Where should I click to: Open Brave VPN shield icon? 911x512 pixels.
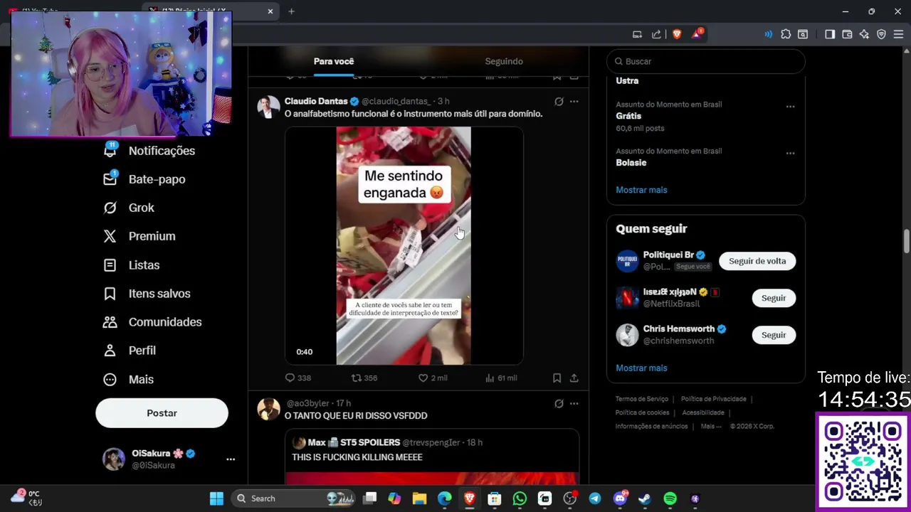(x=881, y=34)
